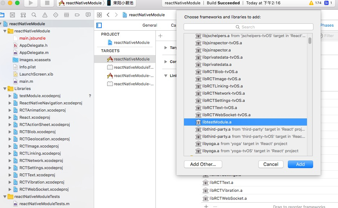Select RCTWebSocket.xcodeproj in navigator
Image resolution: width=338 pixels, height=208 pixels.
(x=44, y=189)
